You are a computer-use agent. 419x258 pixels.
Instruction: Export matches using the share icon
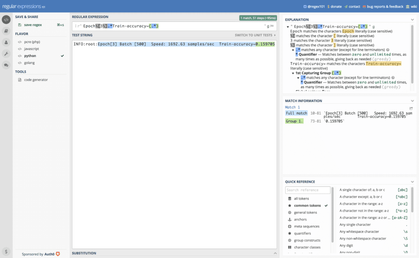[x=412, y=107]
